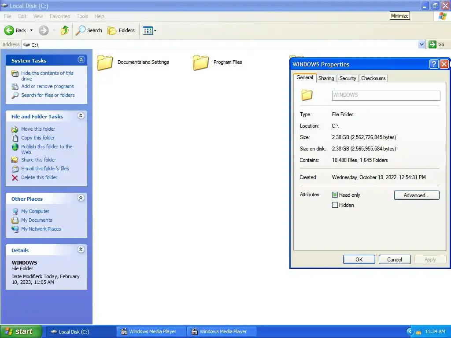Click the My Documents icon in Other Places
Viewport: 451px width, 338px height.
click(15, 220)
